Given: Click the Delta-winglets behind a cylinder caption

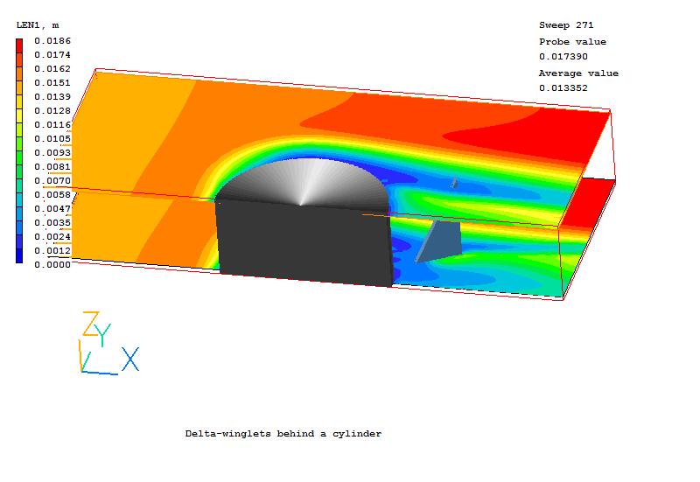Looking at the screenshot, I should (x=283, y=434).
